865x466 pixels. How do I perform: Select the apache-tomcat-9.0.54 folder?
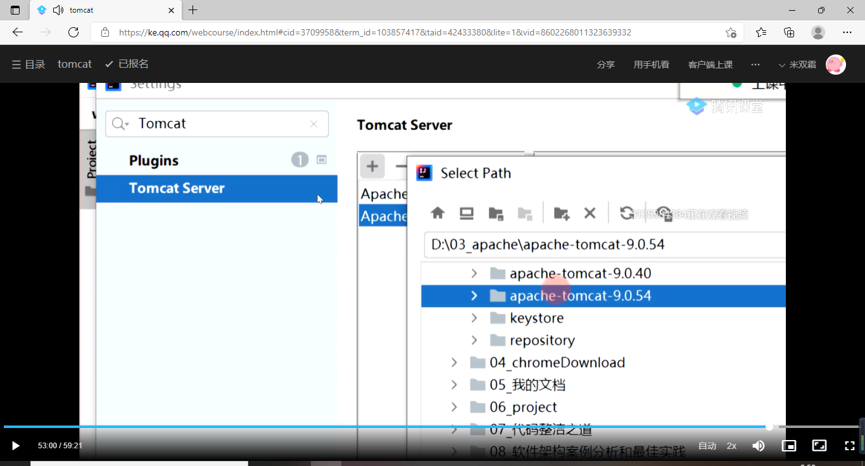tap(603, 296)
